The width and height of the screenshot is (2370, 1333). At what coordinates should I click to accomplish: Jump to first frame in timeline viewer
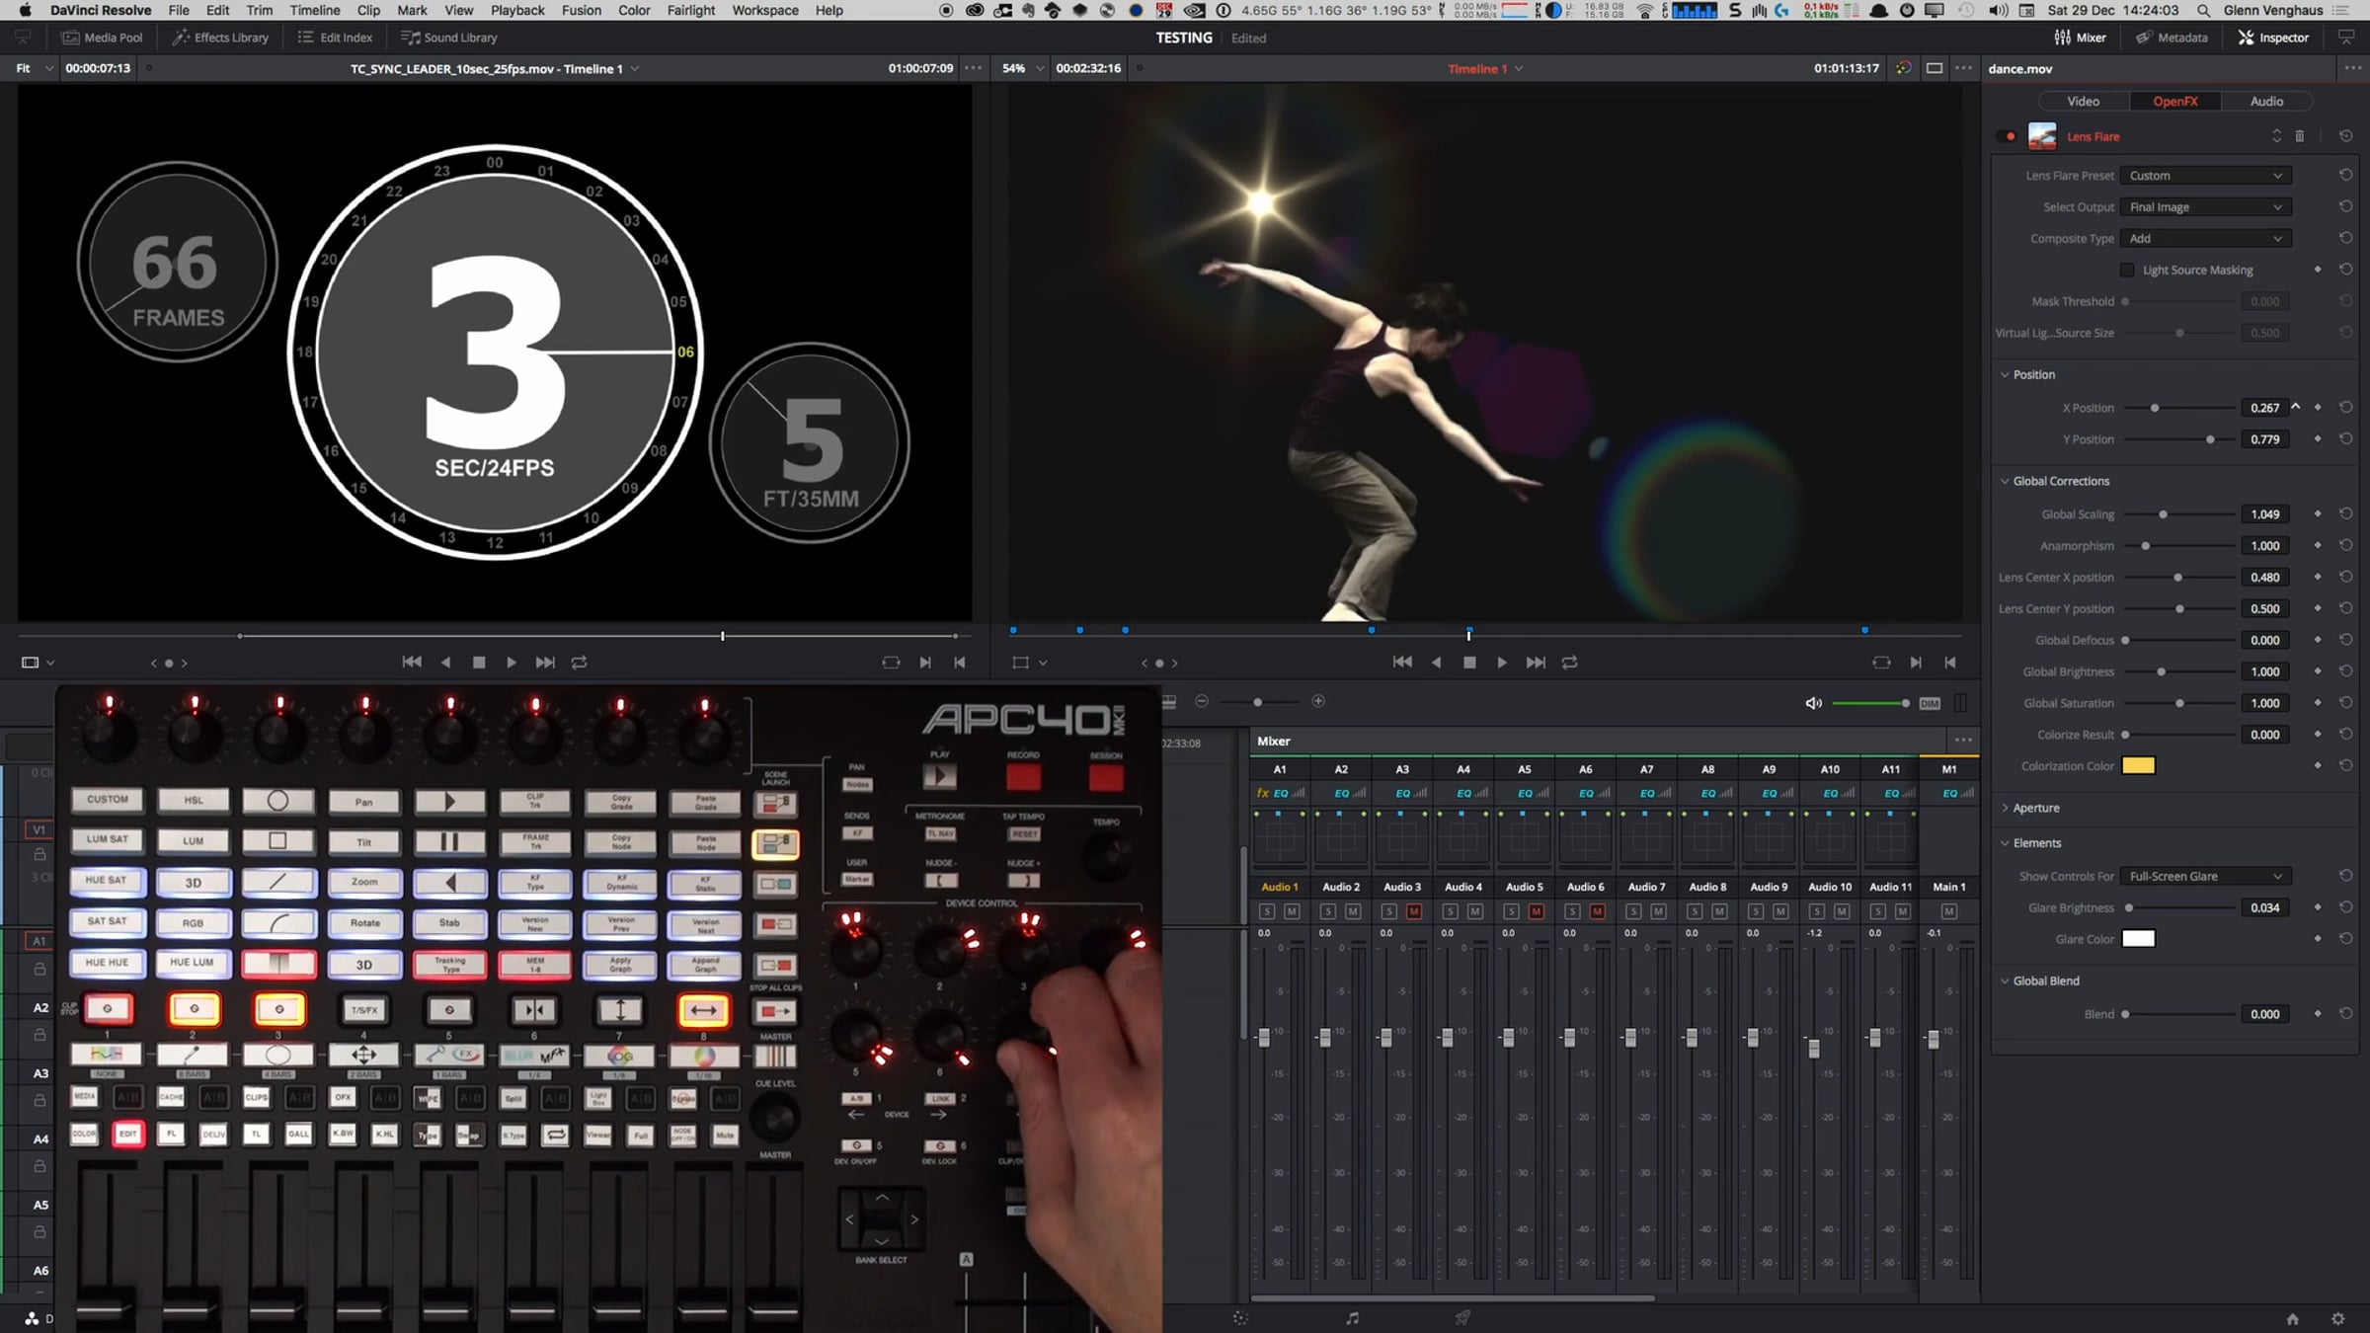click(x=1402, y=663)
